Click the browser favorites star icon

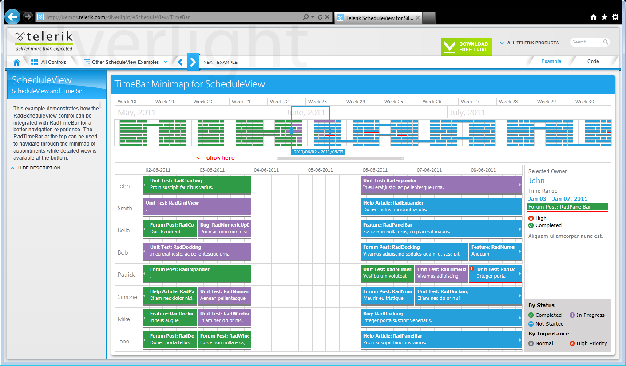click(604, 17)
